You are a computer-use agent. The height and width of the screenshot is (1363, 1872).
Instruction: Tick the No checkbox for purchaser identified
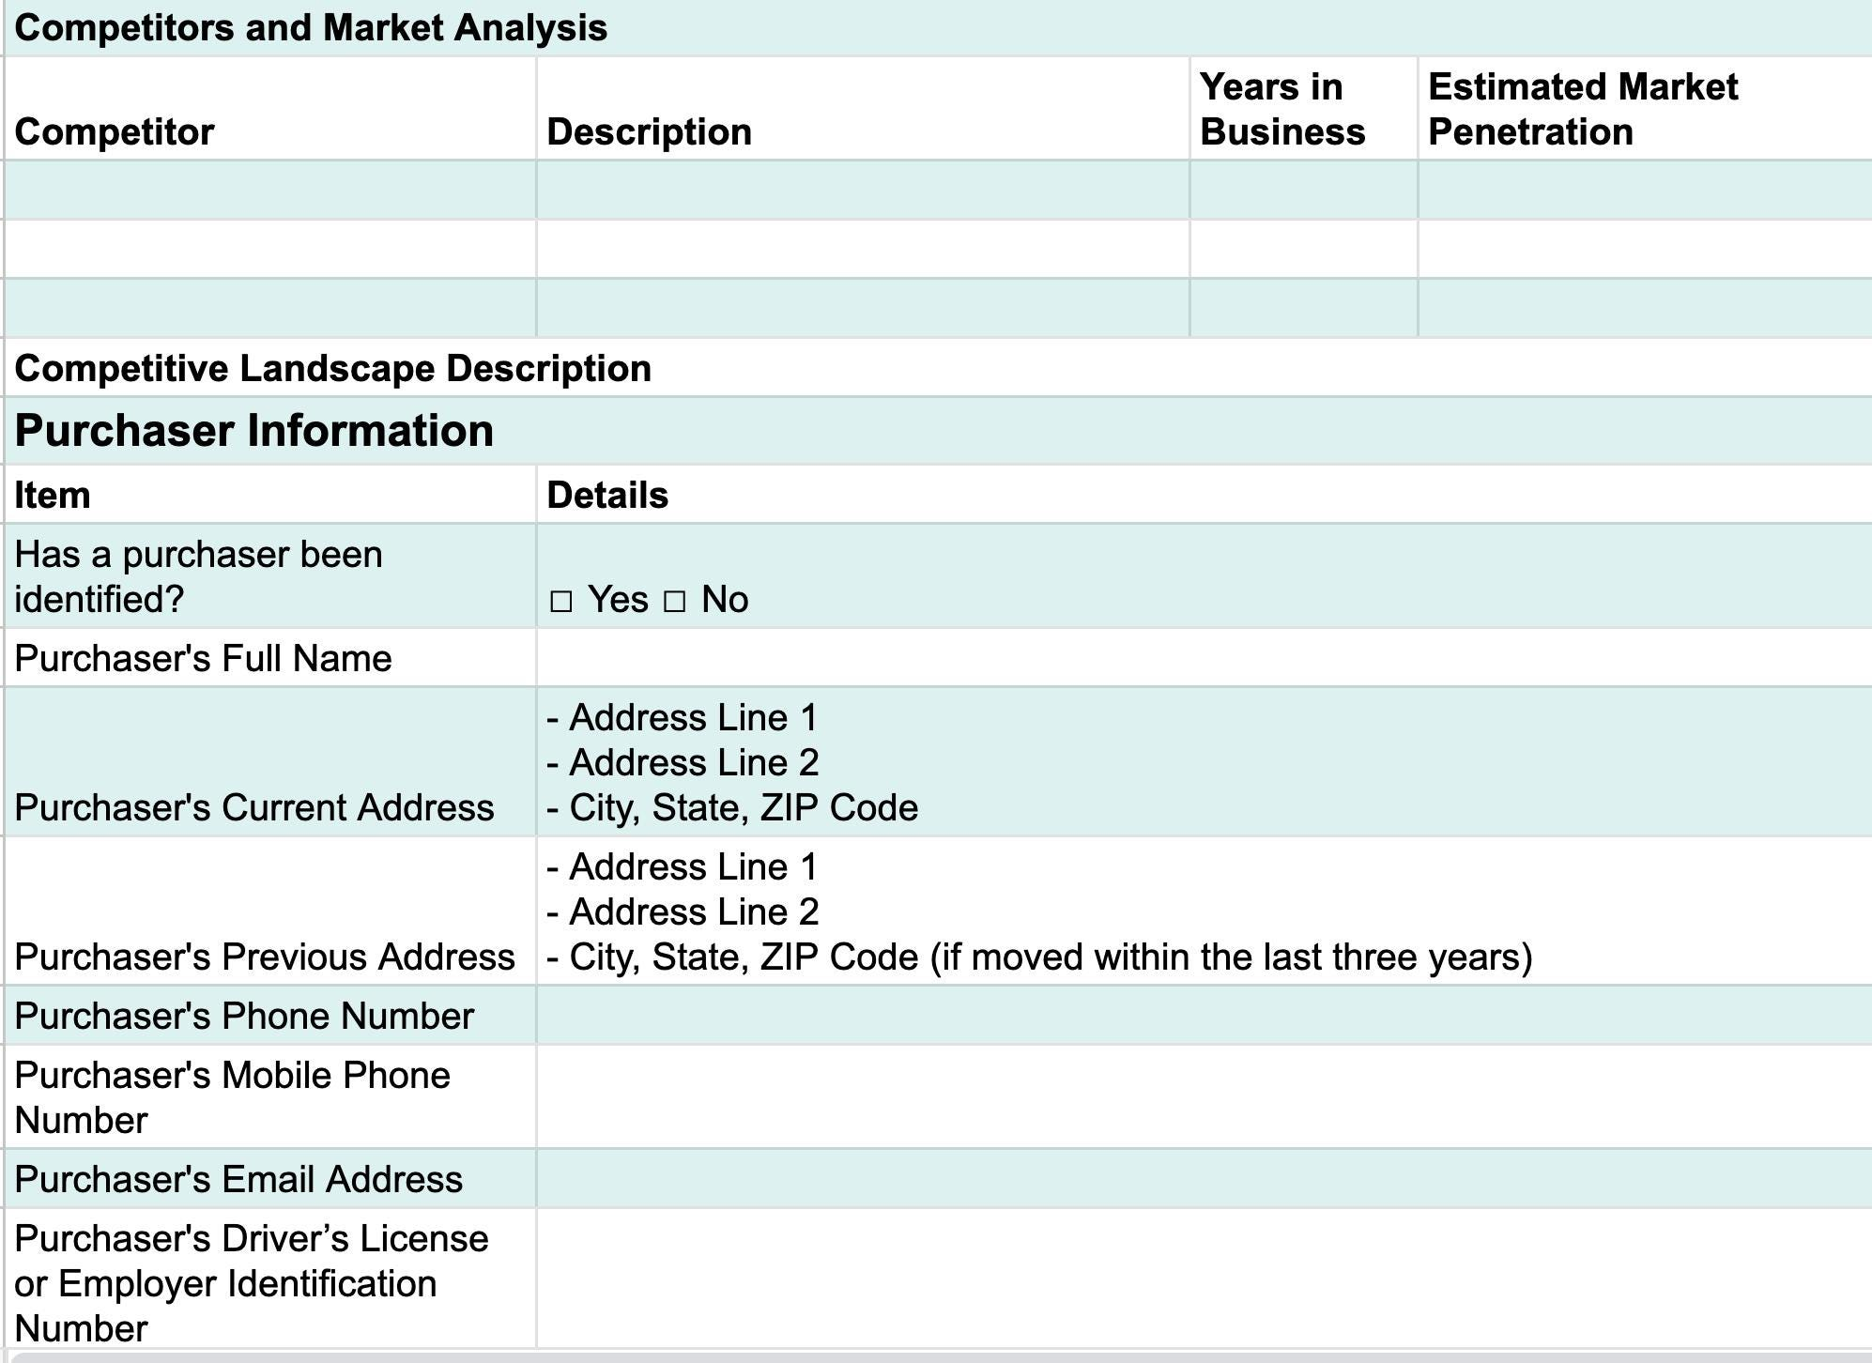click(674, 601)
